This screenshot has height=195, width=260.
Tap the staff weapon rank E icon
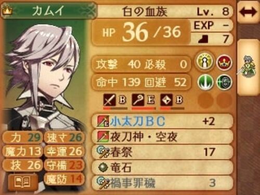pos(143,100)
